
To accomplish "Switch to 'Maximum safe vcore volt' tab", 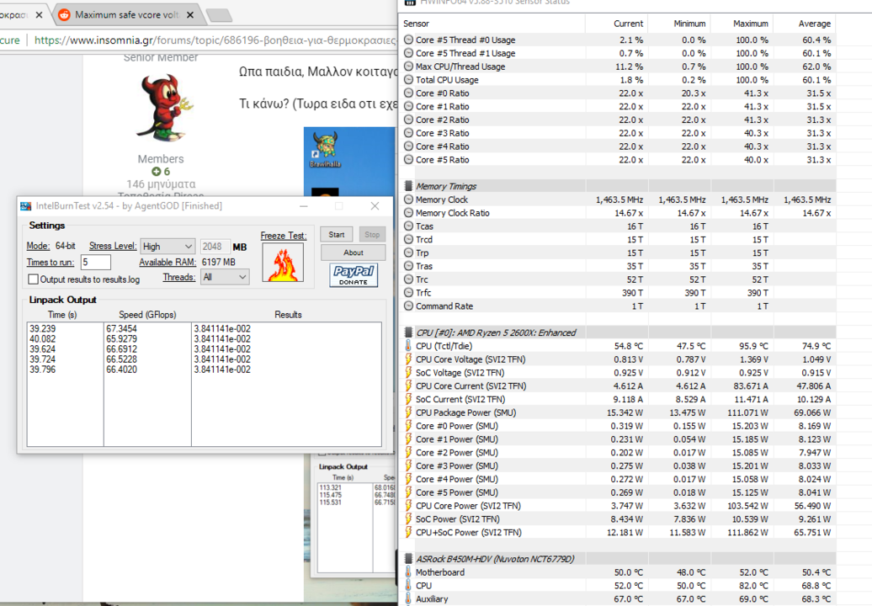I will pos(127,15).
